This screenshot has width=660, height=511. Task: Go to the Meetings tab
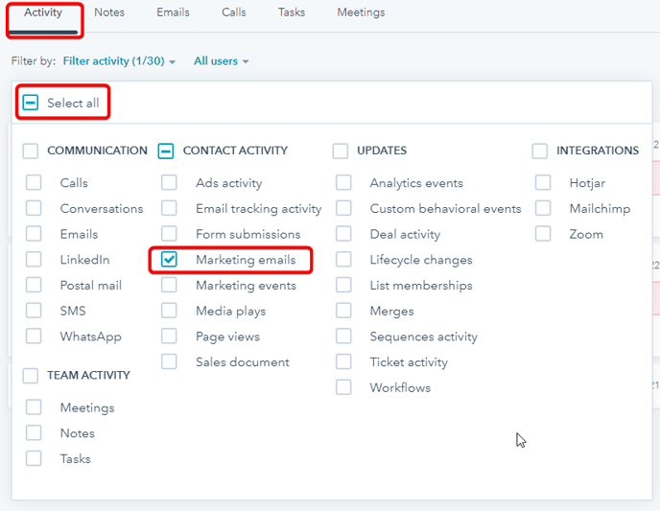[361, 12]
